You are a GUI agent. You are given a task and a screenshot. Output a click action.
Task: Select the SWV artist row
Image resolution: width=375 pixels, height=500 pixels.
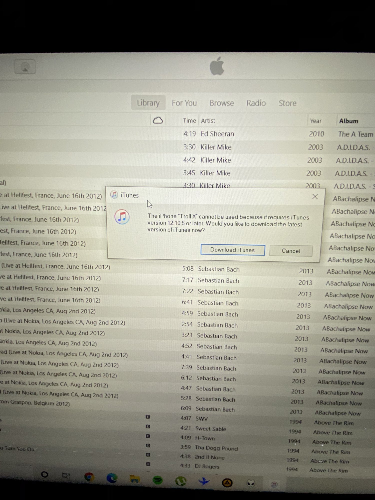187,419
